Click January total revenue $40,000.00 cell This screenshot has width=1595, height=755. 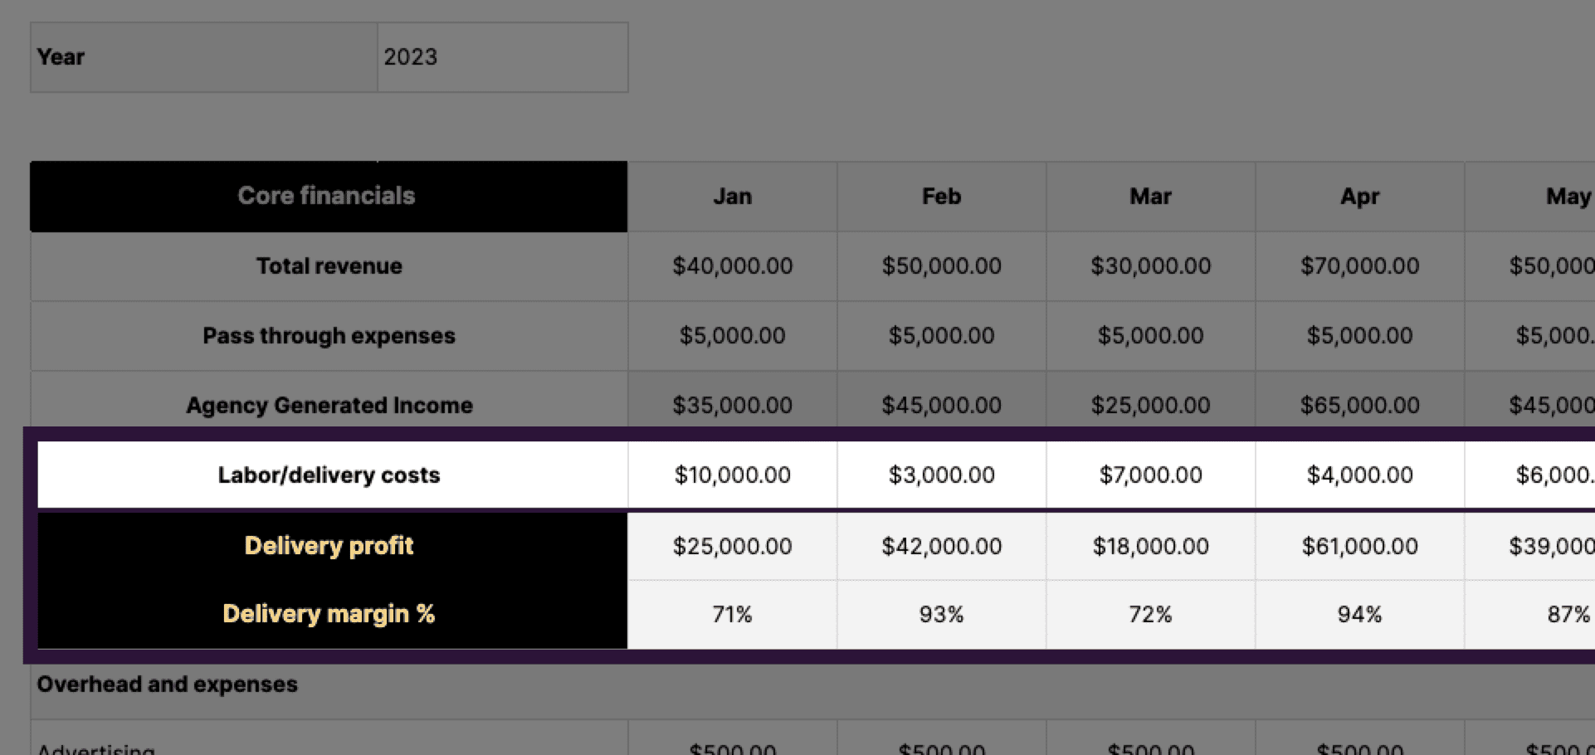[x=732, y=266]
